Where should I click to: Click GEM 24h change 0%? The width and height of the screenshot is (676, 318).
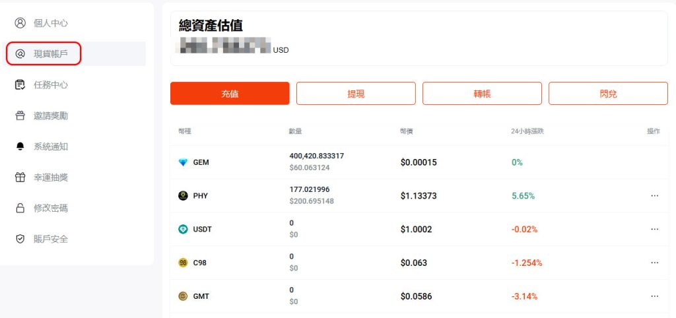[x=517, y=162]
